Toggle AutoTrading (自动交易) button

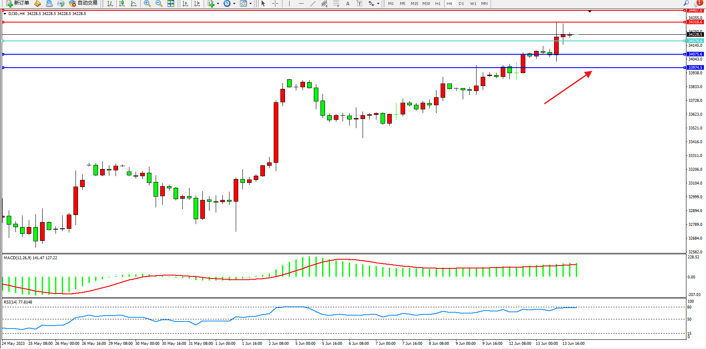(83, 3)
